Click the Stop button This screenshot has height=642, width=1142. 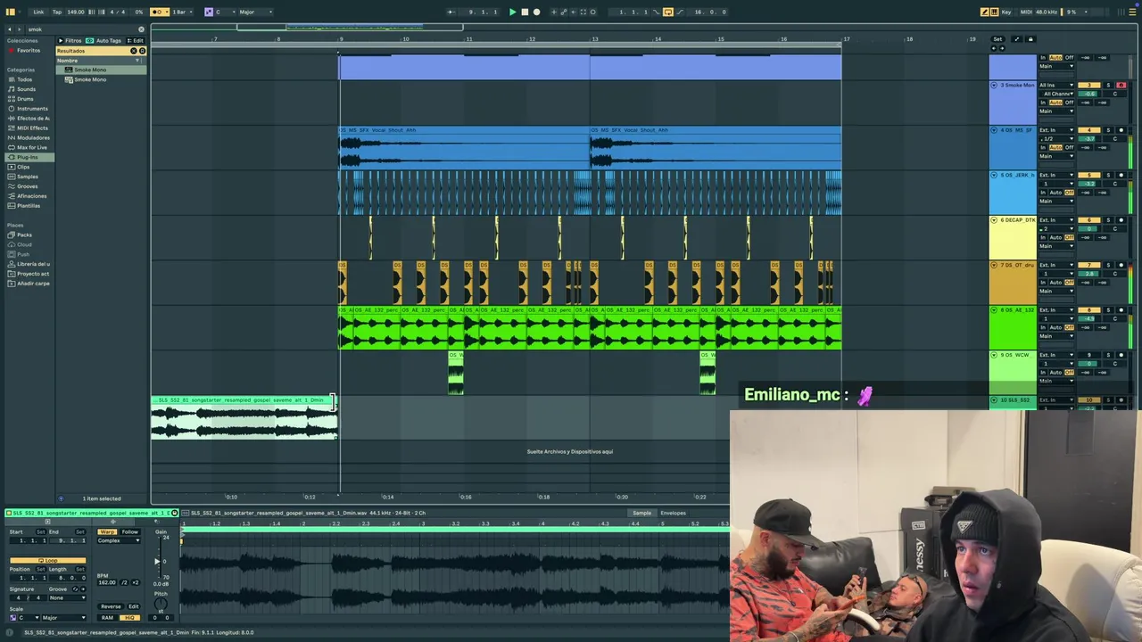coord(525,12)
